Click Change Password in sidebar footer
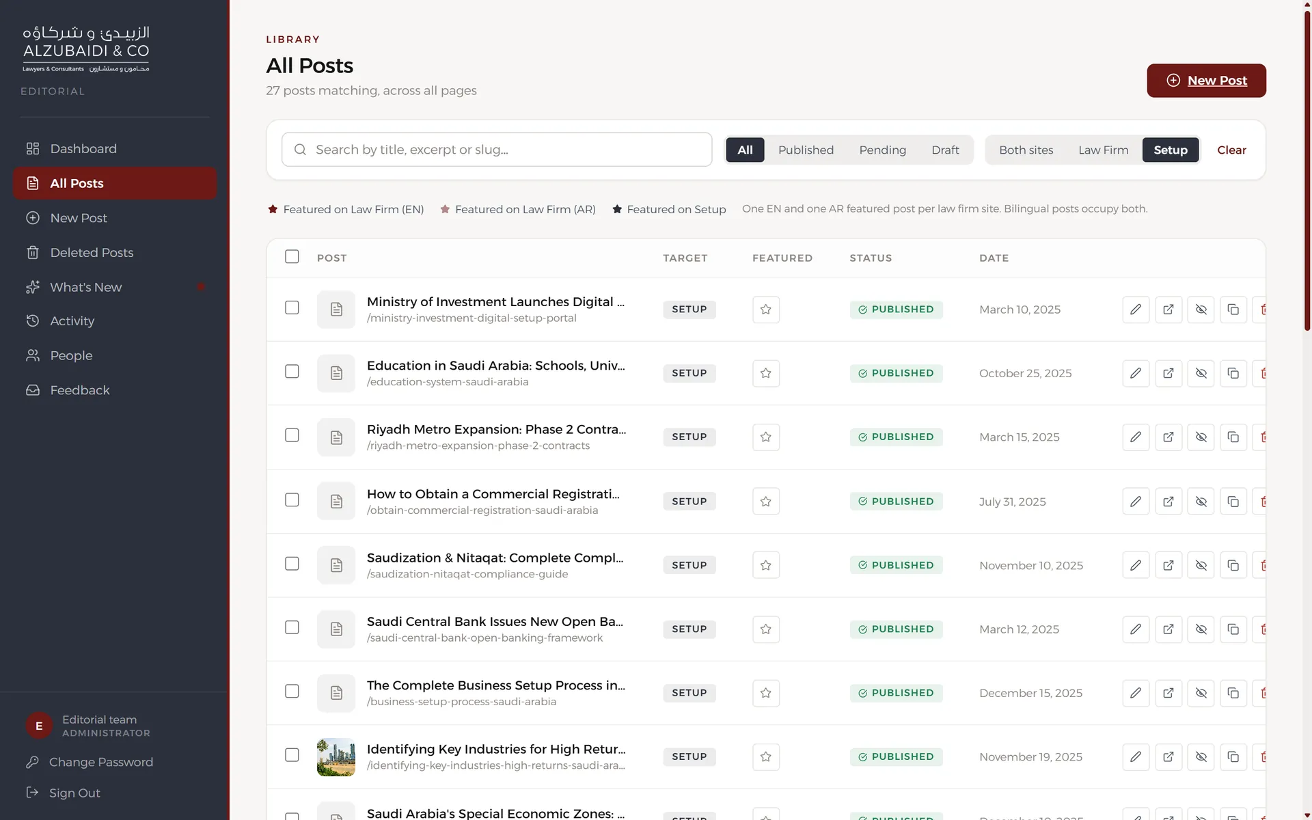 click(100, 762)
